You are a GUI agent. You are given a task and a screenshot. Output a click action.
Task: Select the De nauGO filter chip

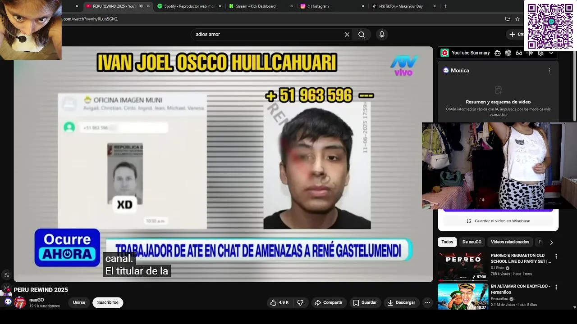[472, 242]
